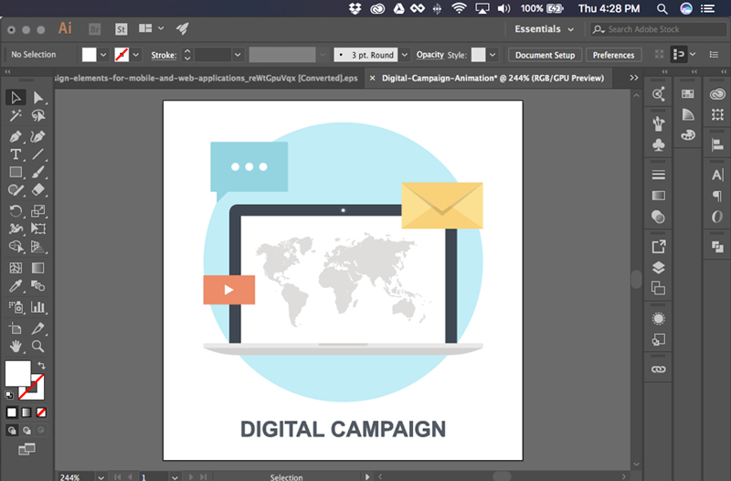Image resolution: width=731 pixels, height=481 pixels.
Task: Open Adobe Bridge from the Br icon
Action: (93, 29)
